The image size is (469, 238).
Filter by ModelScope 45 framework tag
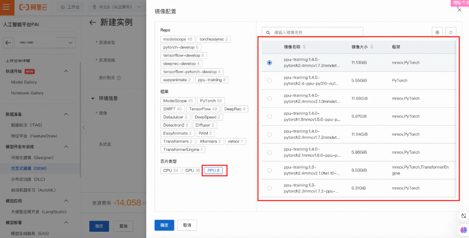pos(178,101)
